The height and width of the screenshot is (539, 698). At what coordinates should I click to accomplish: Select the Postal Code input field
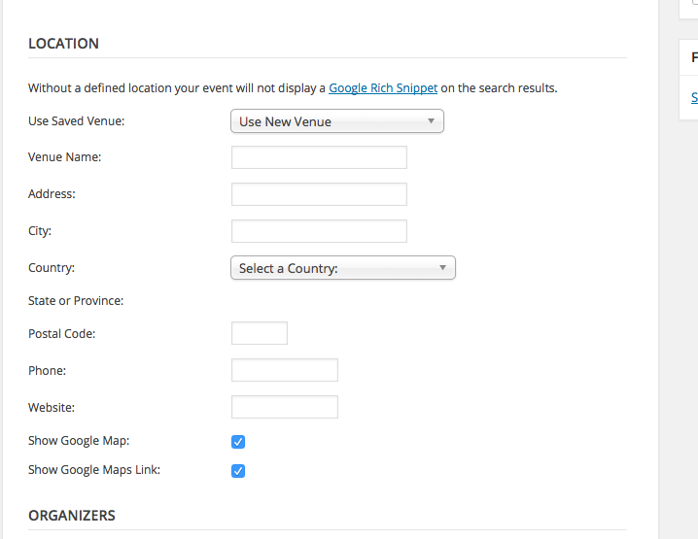(x=260, y=334)
